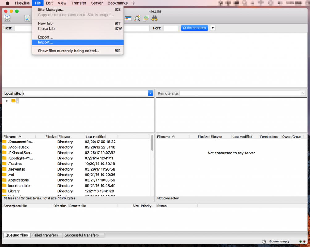This screenshot has width=310, height=247.
Task: Click local Last modified column header
Action: [101, 137]
